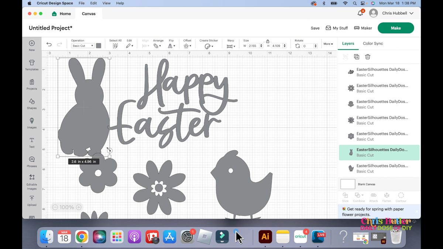Open the Images library
The height and width of the screenshot is (249, 443).
(x=32, y=123)
